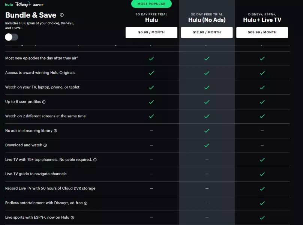Click the checkmark for Hulu Originals under Hulu

click(x=151, y=73)
